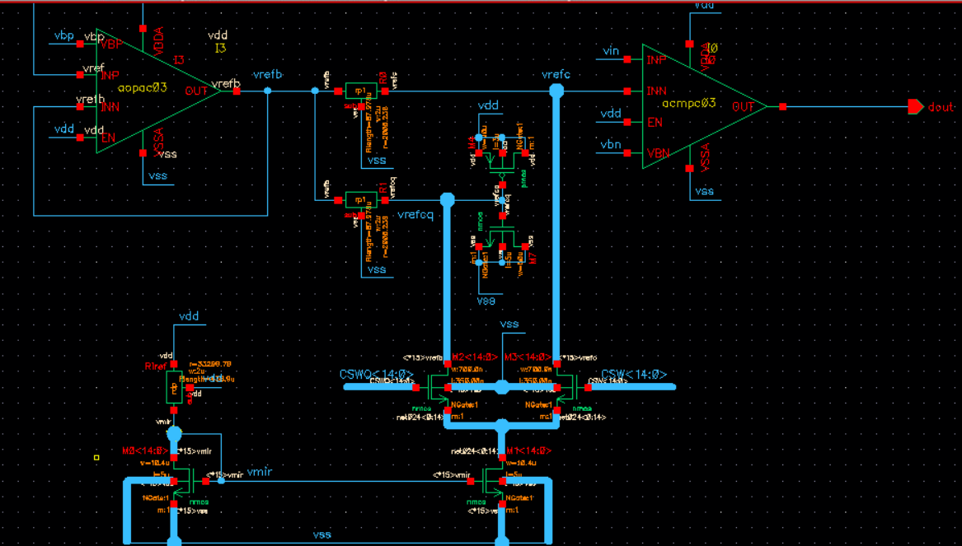
Task: Click the INP pin terminal on acmpc03
Action: coord(627,59)
